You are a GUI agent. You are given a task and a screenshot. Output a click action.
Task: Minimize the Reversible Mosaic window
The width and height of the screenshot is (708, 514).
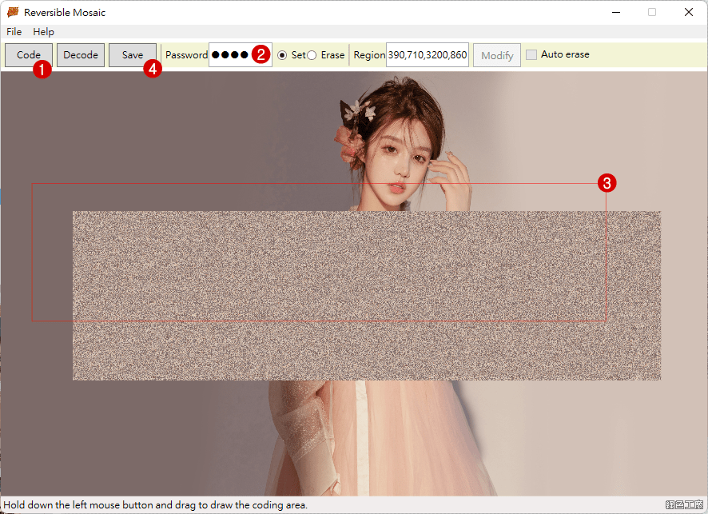click(615, 12)
